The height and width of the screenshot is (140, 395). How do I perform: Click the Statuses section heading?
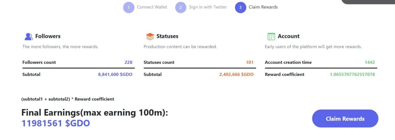click(167, 36)
